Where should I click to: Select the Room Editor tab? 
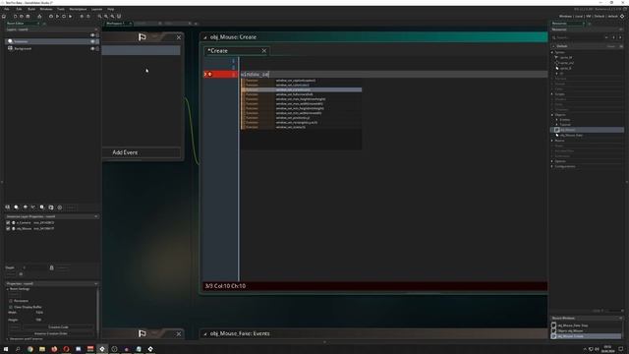point(16,24)
